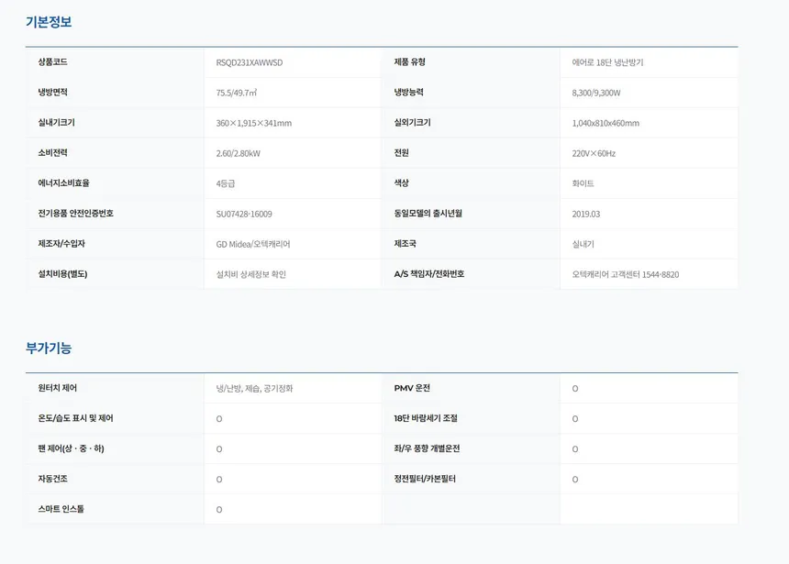Click the 원터치 제어 label
This screenshot has height=564, width=789.
click(x=58, y=388)
